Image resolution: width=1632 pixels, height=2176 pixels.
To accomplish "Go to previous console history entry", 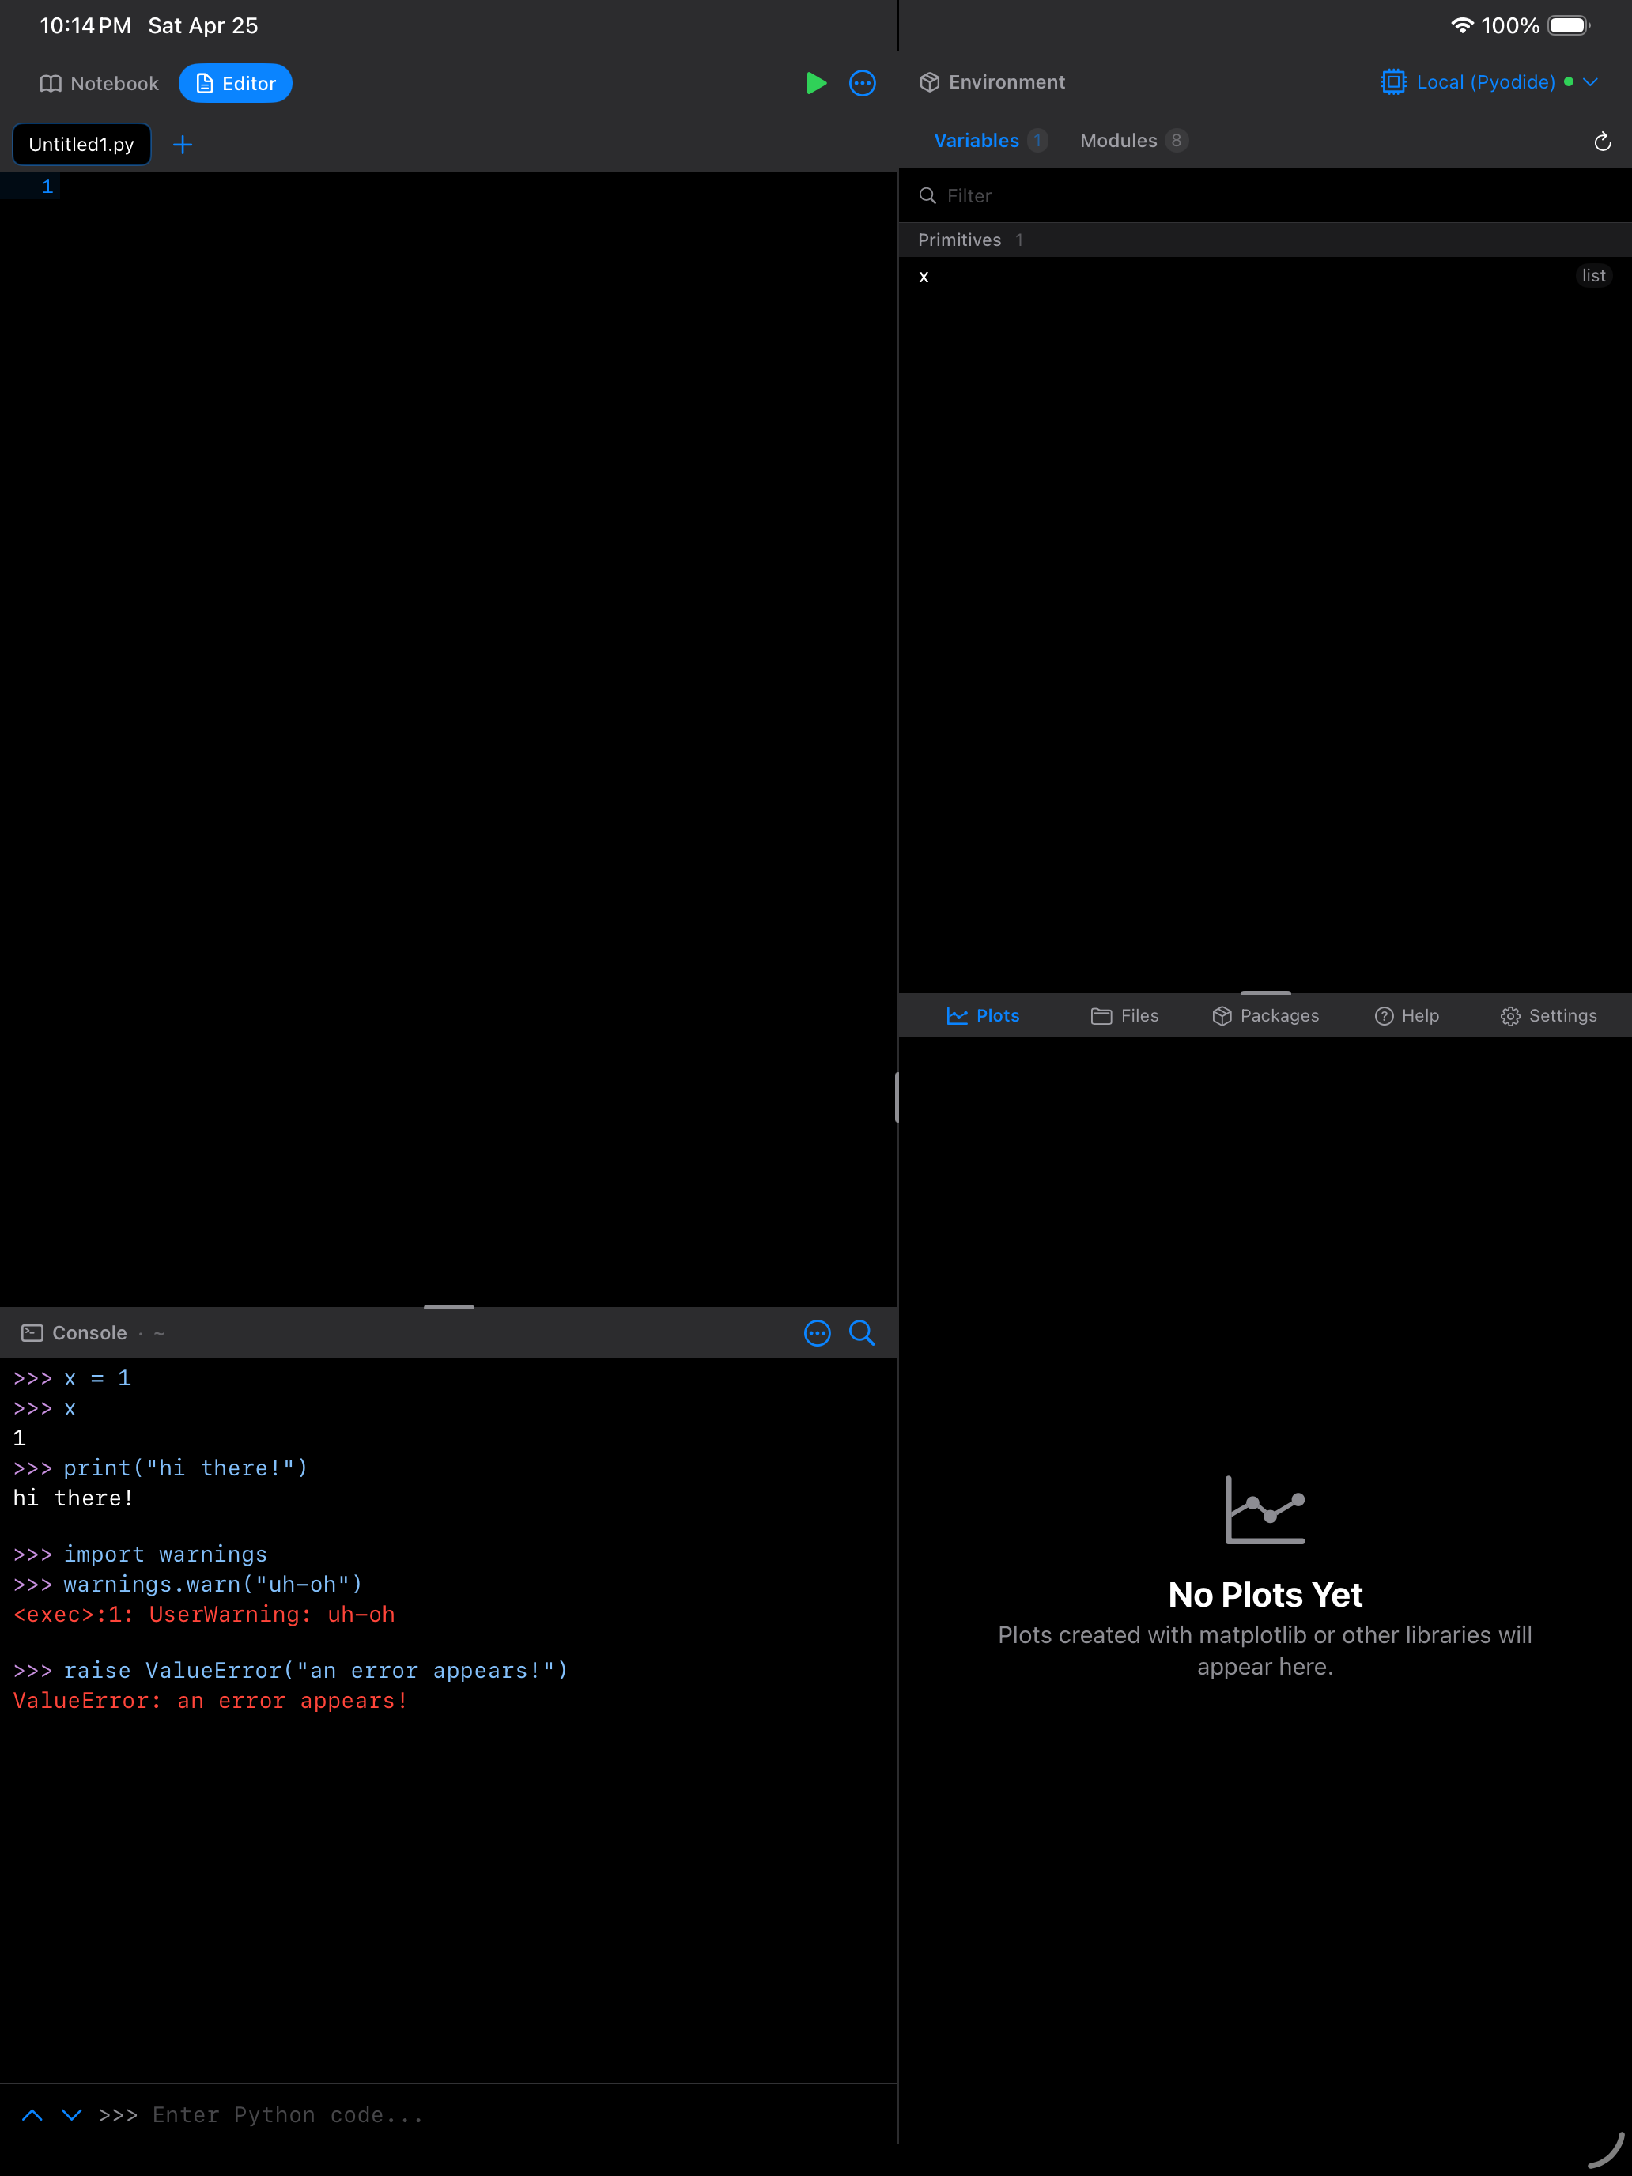I will (x=32, y=2115).
